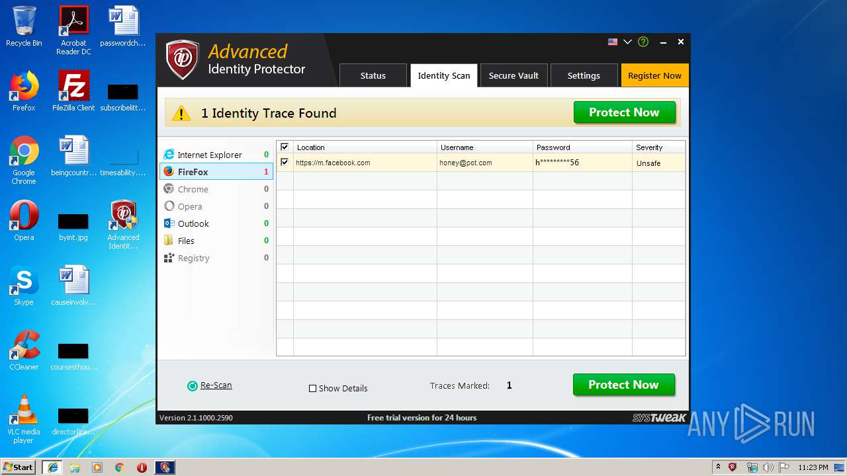Switch to the Status tab
This screenshot has height=476, width=847.
373,75
